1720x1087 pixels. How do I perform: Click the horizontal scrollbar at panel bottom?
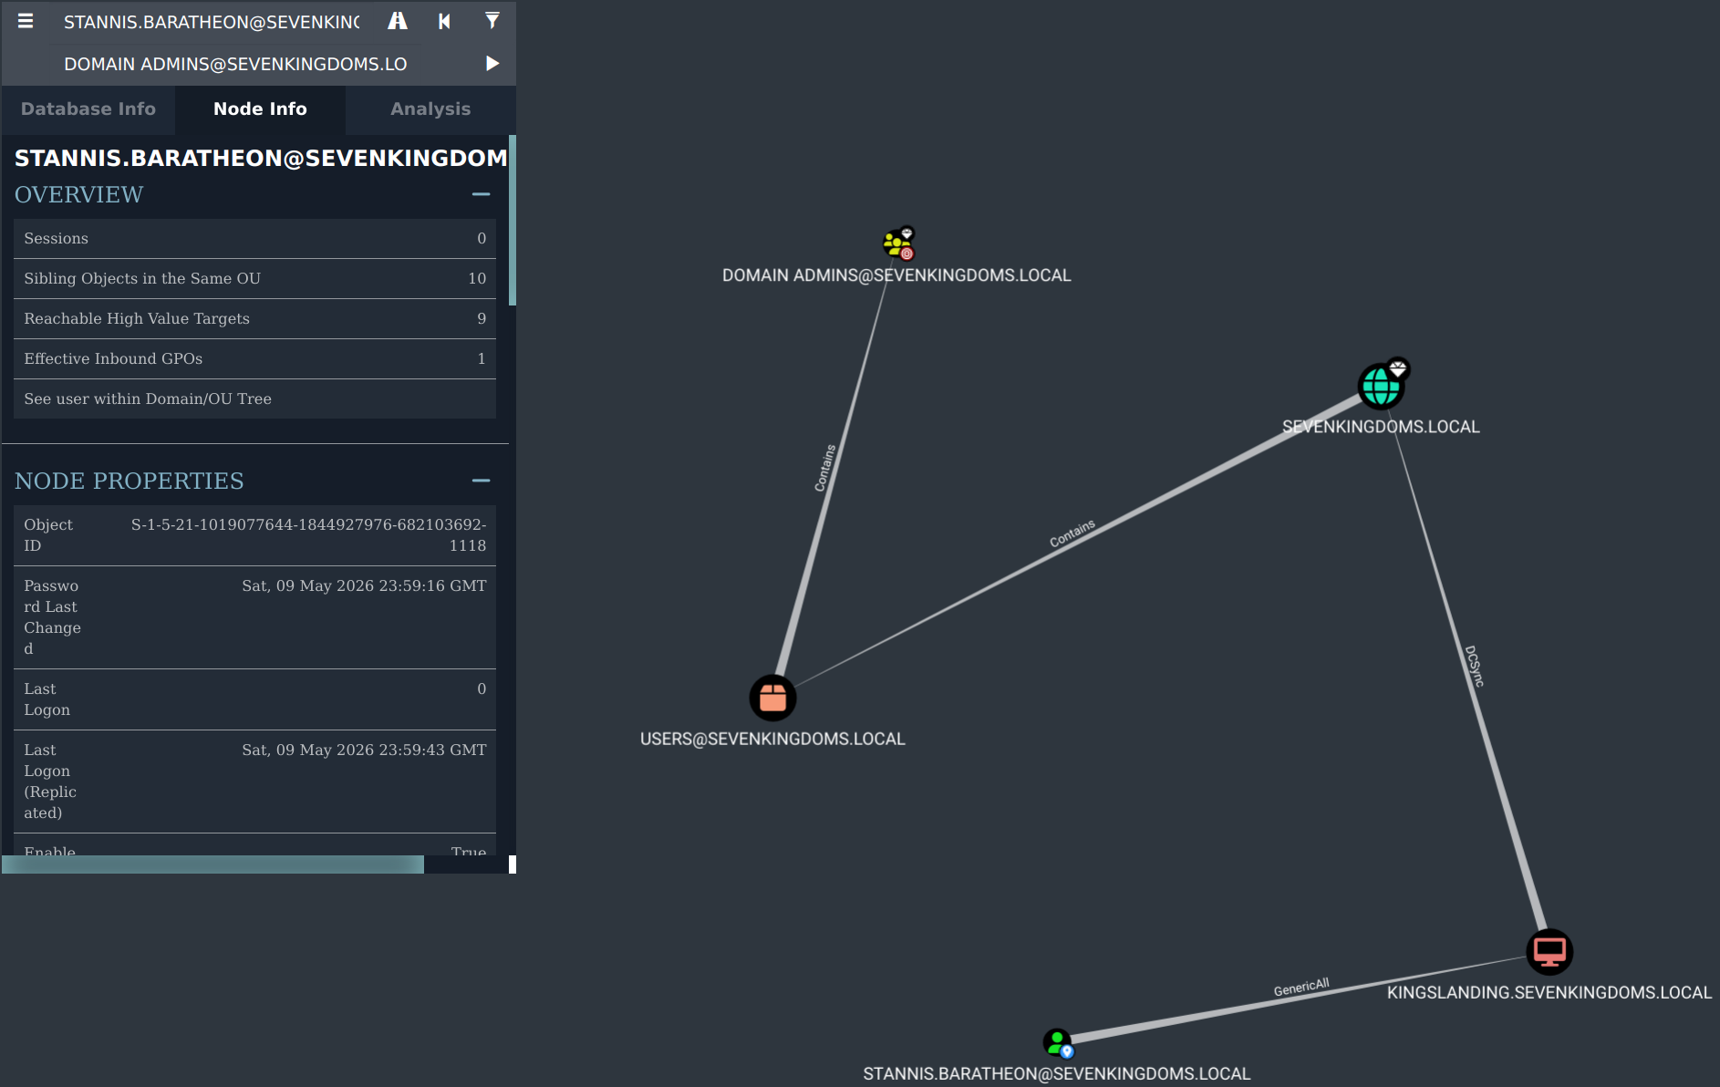click(213, 864)
